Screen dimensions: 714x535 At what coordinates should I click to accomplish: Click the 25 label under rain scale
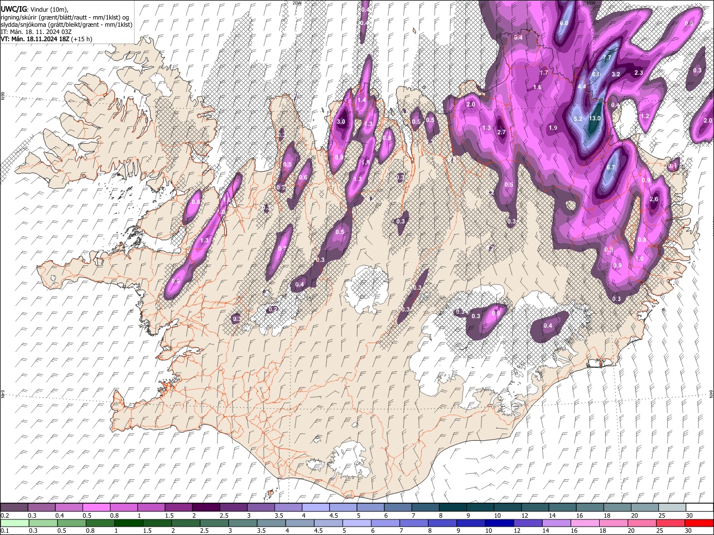(x=660, y=531)
